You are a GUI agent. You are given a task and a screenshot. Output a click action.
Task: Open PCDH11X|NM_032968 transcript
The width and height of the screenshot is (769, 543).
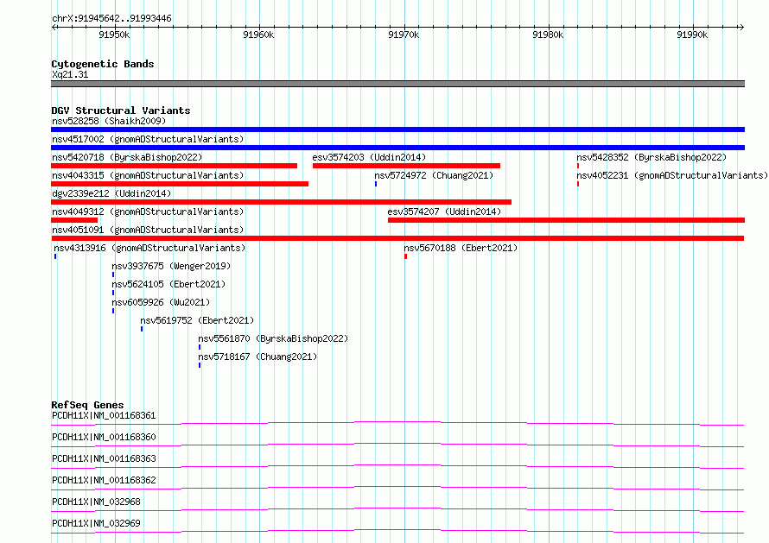tap(96, 502)
